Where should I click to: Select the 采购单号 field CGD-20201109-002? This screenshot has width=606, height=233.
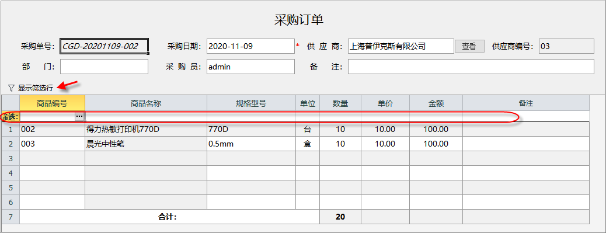105,46
